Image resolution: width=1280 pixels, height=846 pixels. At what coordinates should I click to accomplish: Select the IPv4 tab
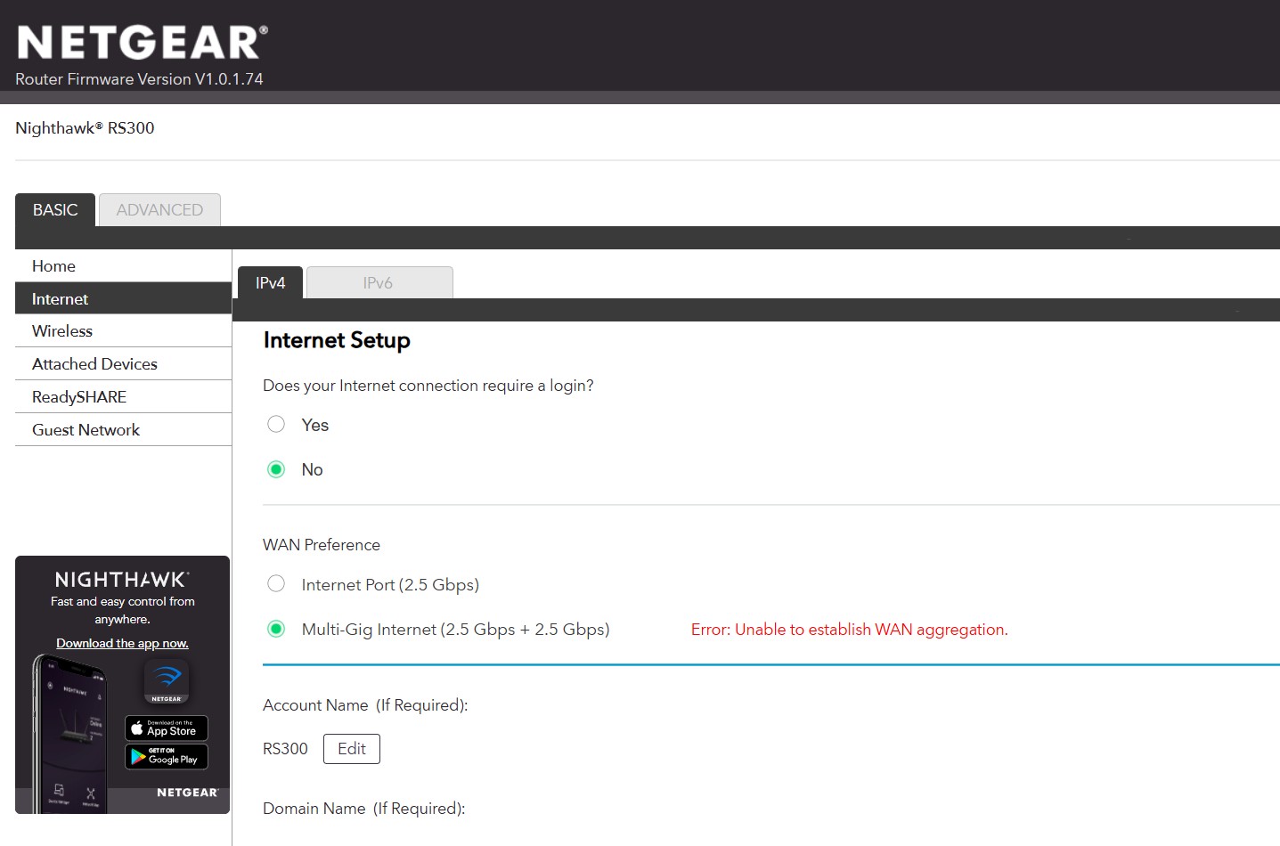pos(270,283)
